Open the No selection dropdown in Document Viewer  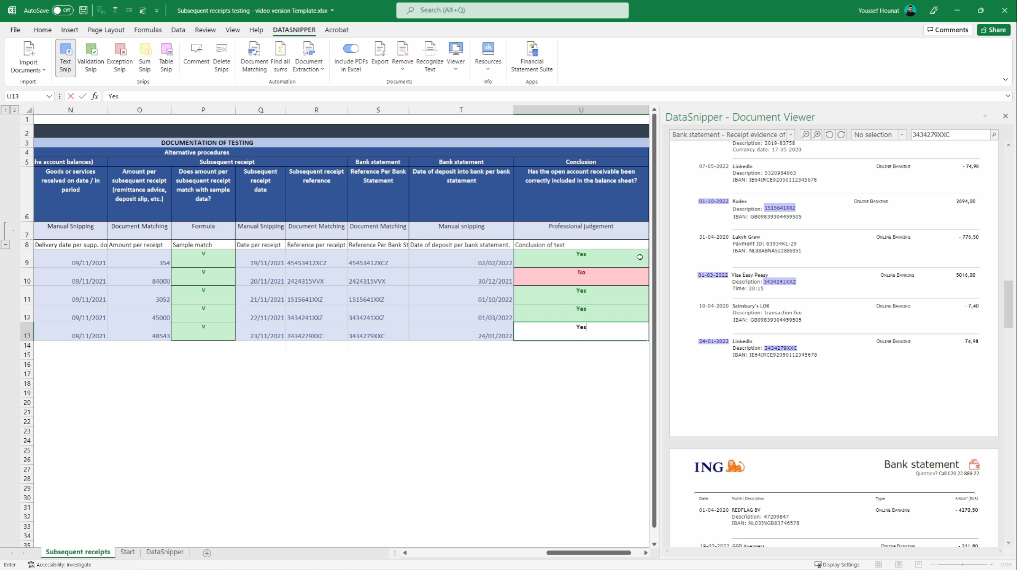(x=903, y=134)
